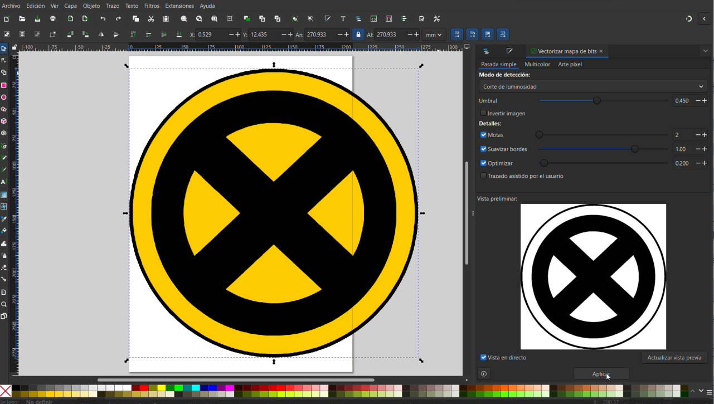Open a file with folder icon
Screen dimensions: 714x404
click(x=22, y=19)
